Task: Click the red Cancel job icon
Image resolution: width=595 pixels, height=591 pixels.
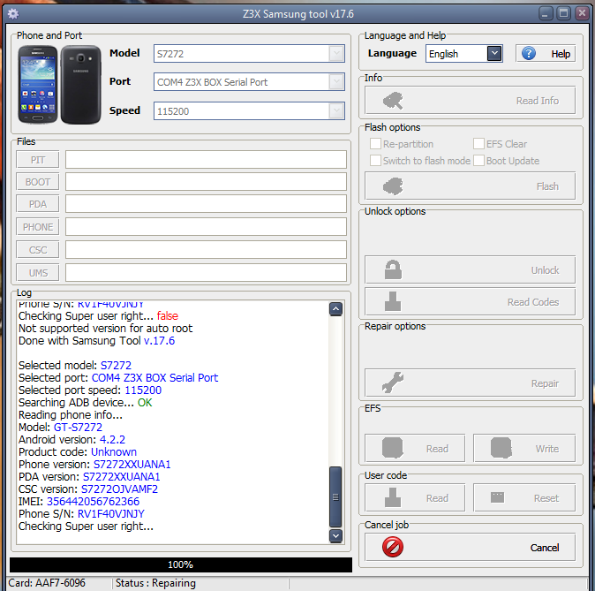Action: pos(393,547)
